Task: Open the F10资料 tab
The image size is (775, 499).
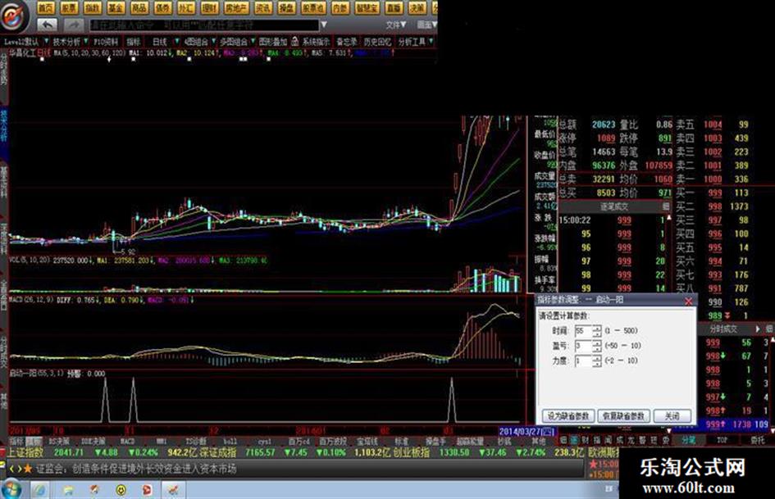Action: pyautogui.click(x=106, y=42)
